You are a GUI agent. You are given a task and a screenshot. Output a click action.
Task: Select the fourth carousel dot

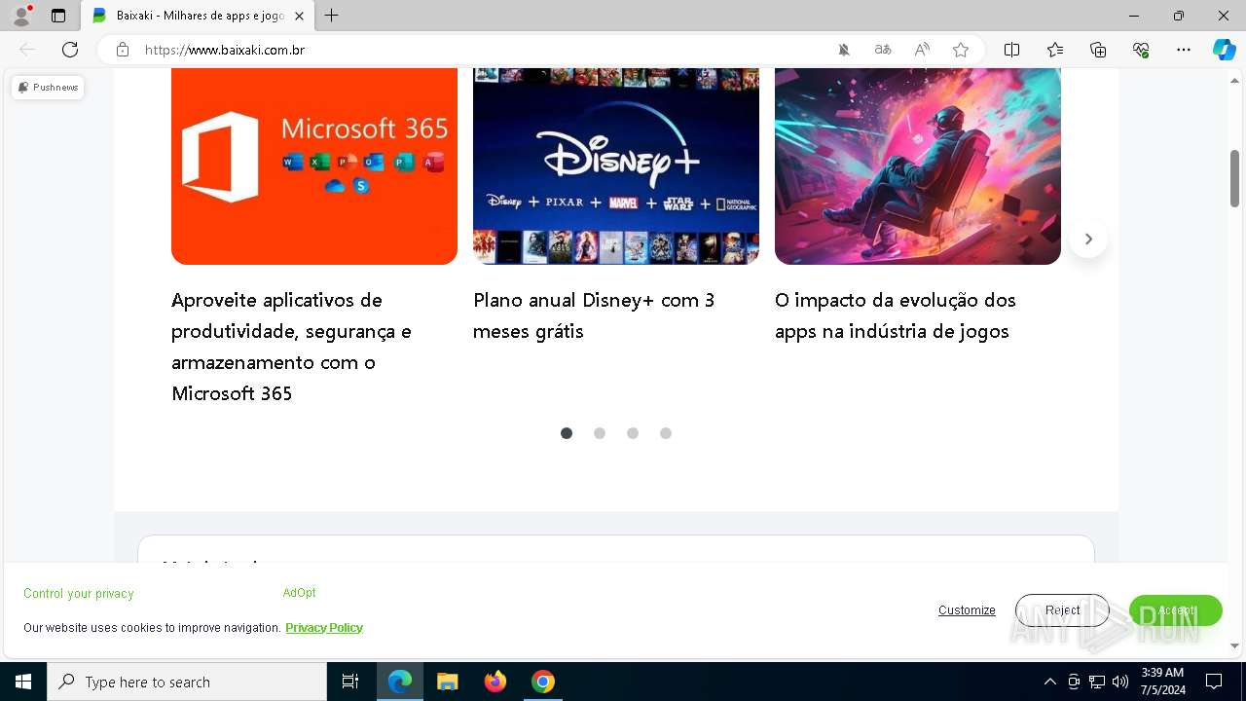(x=666, y=433)
